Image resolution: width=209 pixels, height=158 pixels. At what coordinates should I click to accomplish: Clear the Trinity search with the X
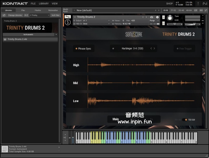48,15
